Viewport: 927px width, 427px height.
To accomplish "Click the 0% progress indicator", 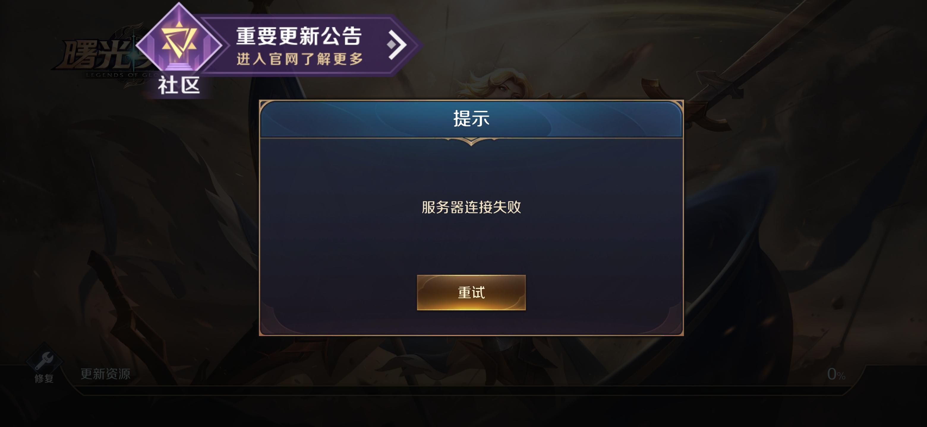I will [836, 374].
